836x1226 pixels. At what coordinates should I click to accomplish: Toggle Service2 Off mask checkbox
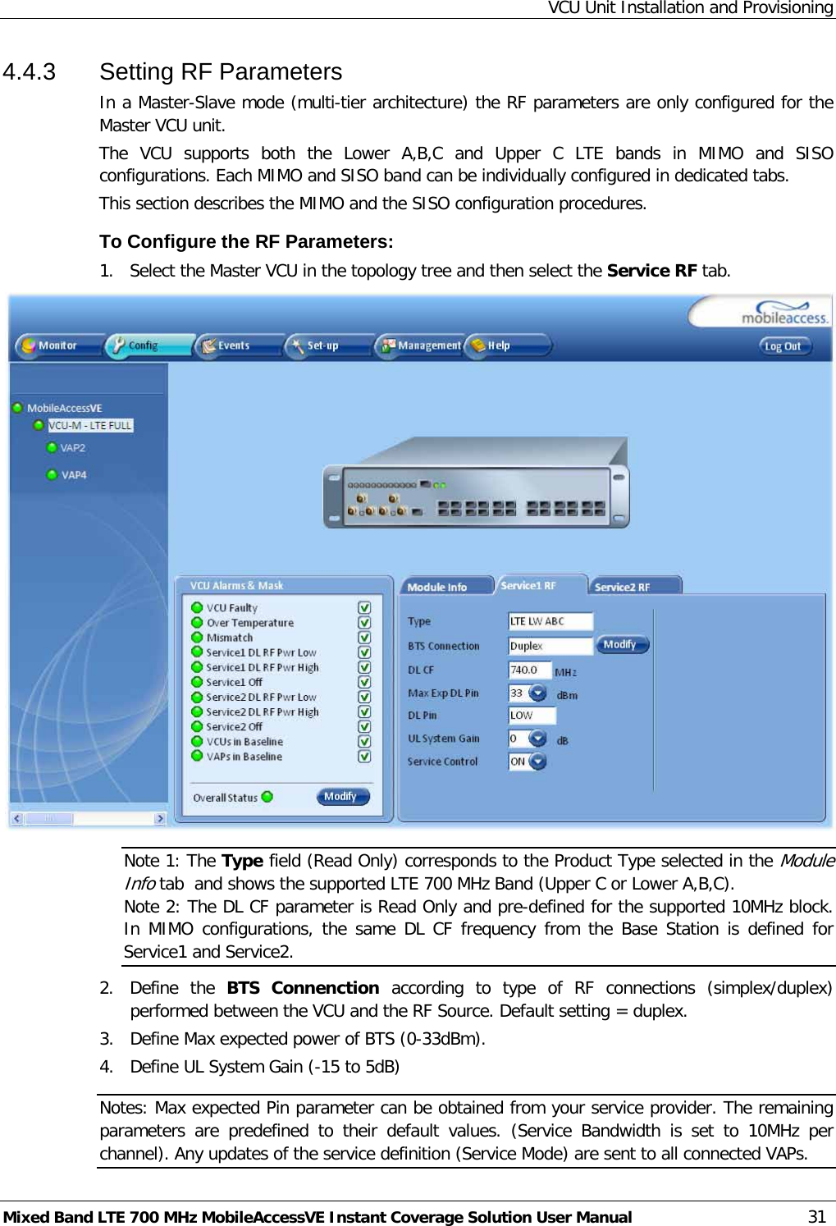point(364,726)
